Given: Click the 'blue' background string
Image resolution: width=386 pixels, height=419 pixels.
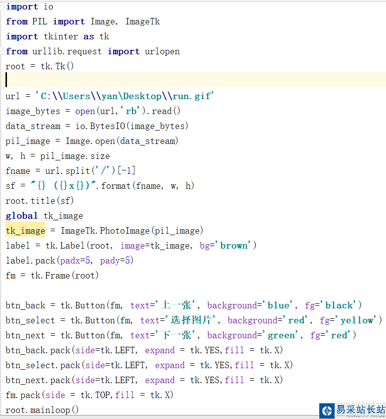Looking at the screenshot, I should click(x=278, y=305).
